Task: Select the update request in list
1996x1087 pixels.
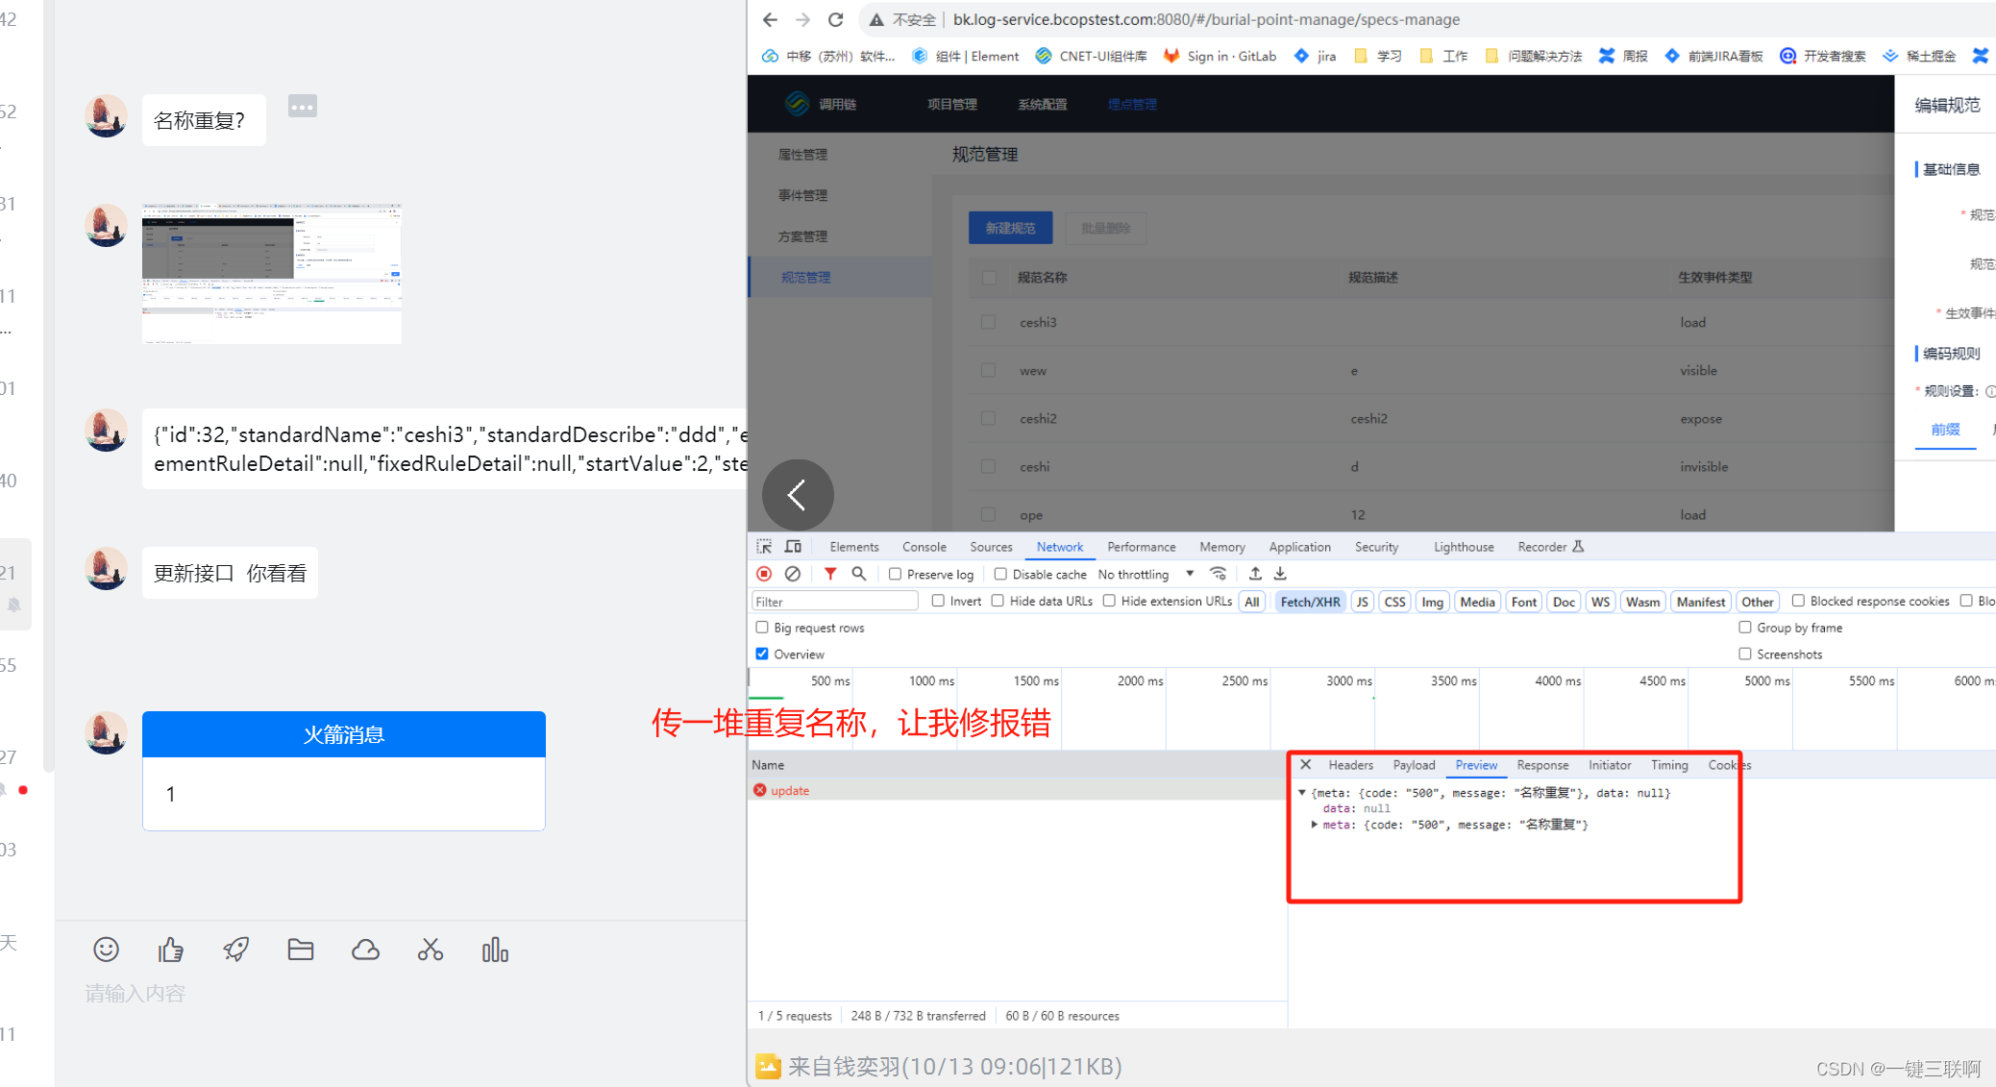Action: [790, 790]
